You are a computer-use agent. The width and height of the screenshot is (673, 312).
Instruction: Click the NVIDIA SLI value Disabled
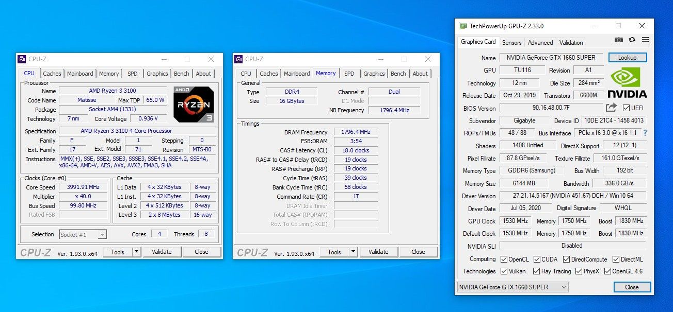[573, 246]
